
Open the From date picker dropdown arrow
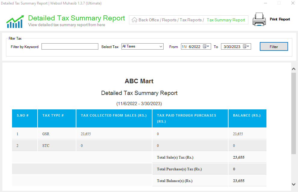click(x=208, y=46)
